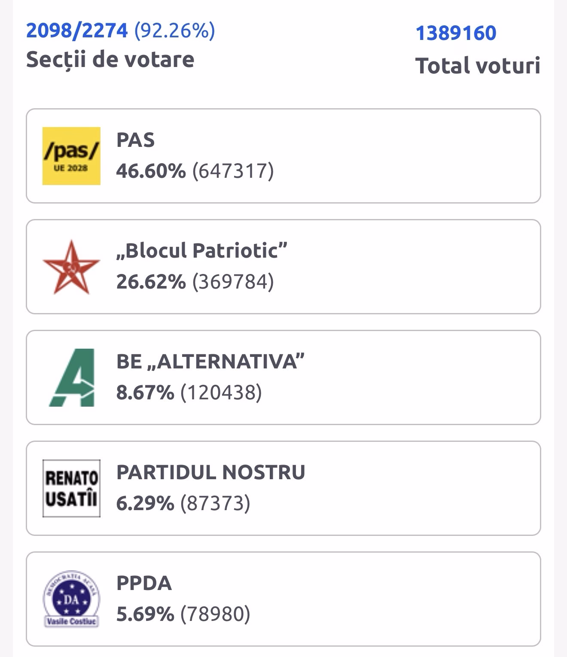Click the Total voturi label

tap(477, 66)
